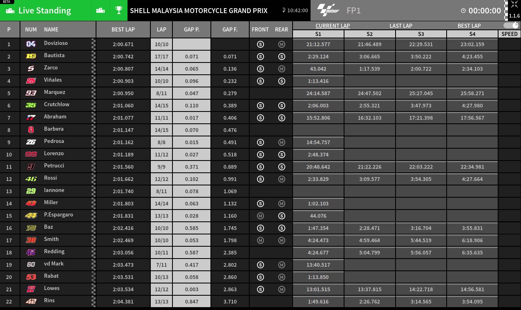Toggle the sector time display switch
This screenshot has height=310, width=521.
point(511,25)
